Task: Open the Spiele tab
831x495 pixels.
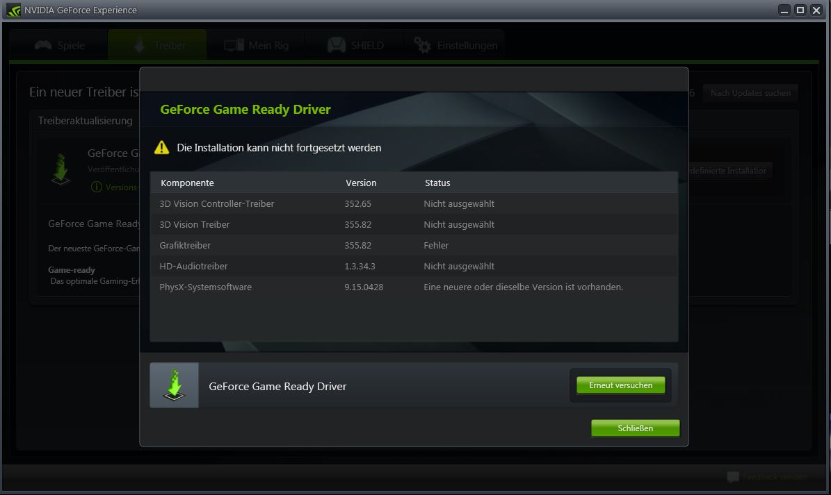Action: 59,46
